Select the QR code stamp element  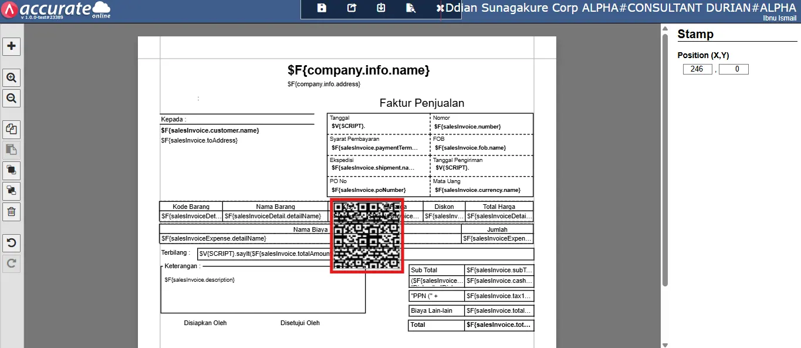pos(367,236)
